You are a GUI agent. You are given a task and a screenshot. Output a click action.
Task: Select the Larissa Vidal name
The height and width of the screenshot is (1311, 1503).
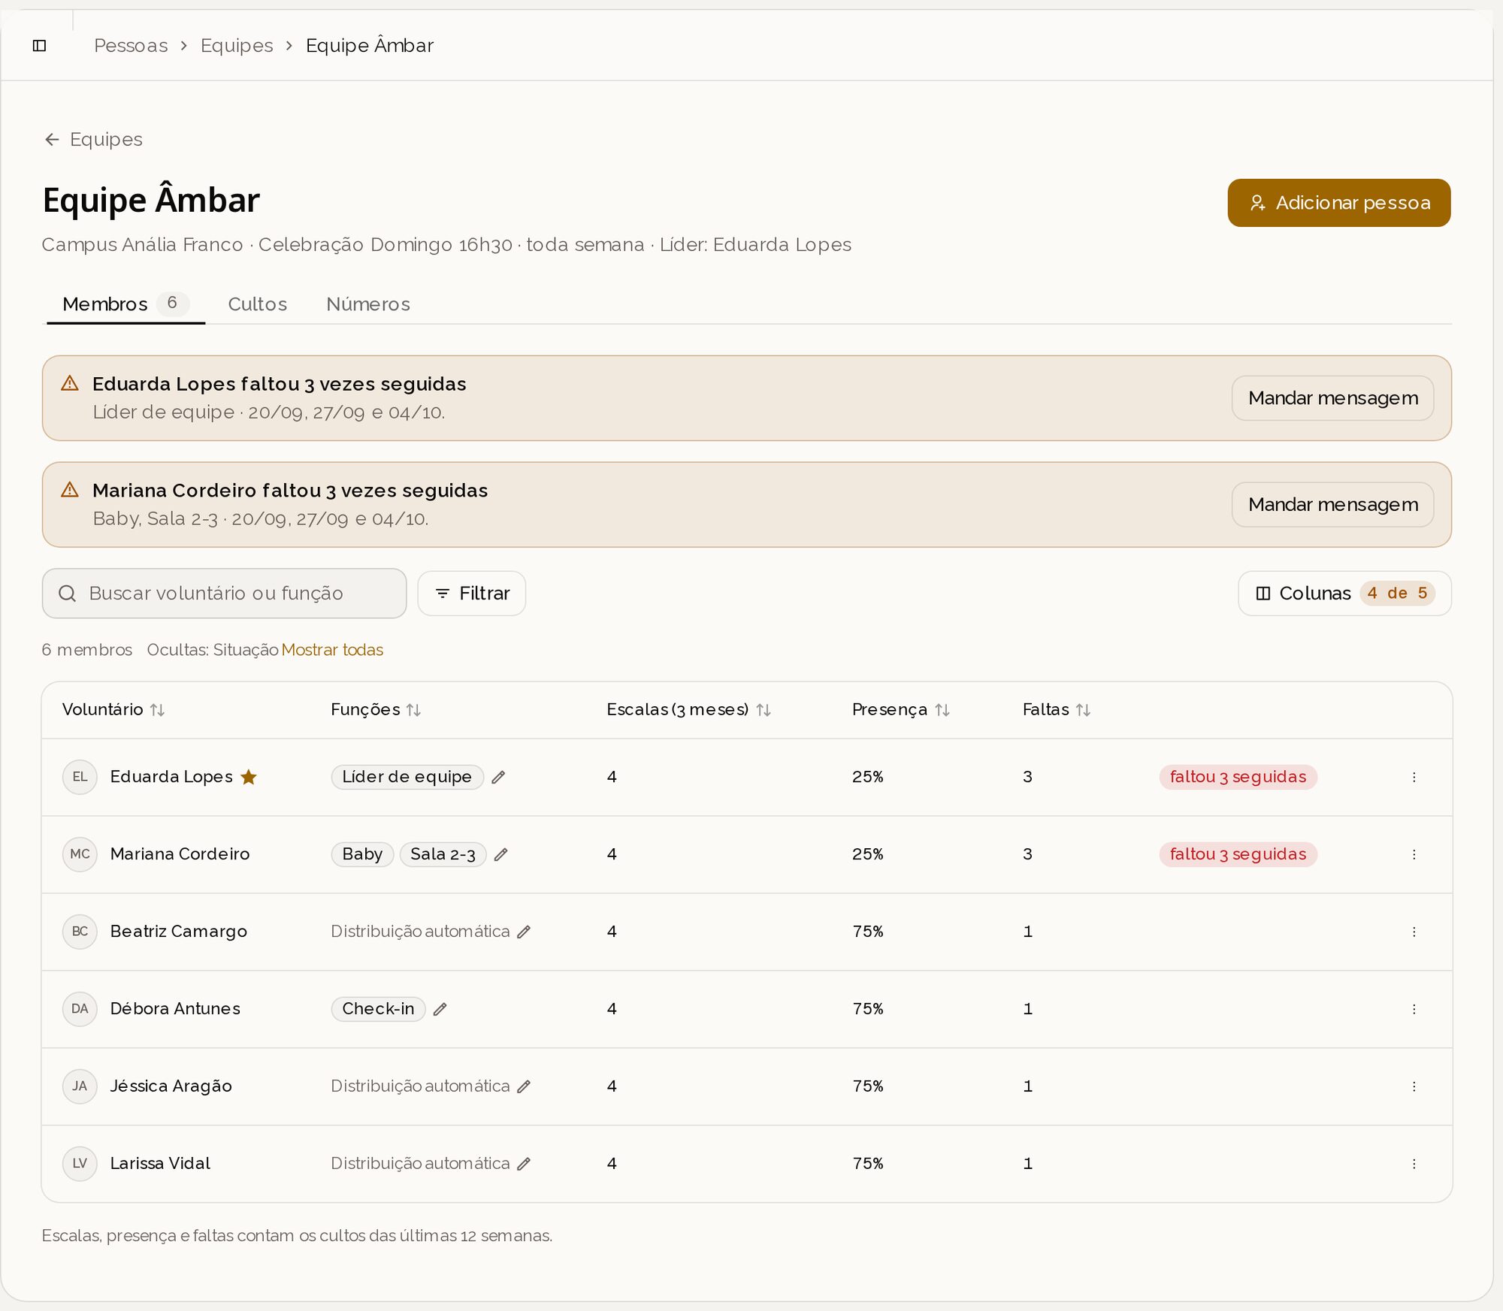160,1164
